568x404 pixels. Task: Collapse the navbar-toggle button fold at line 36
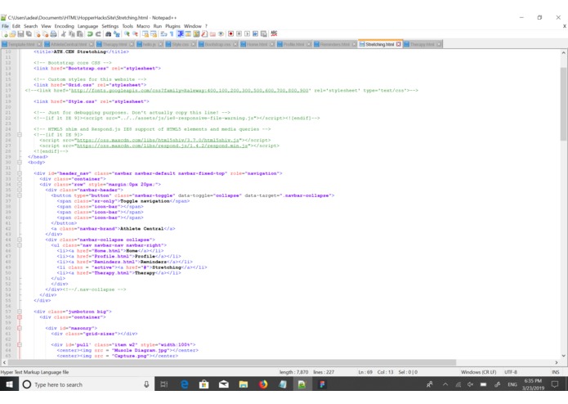coord(20,195)
